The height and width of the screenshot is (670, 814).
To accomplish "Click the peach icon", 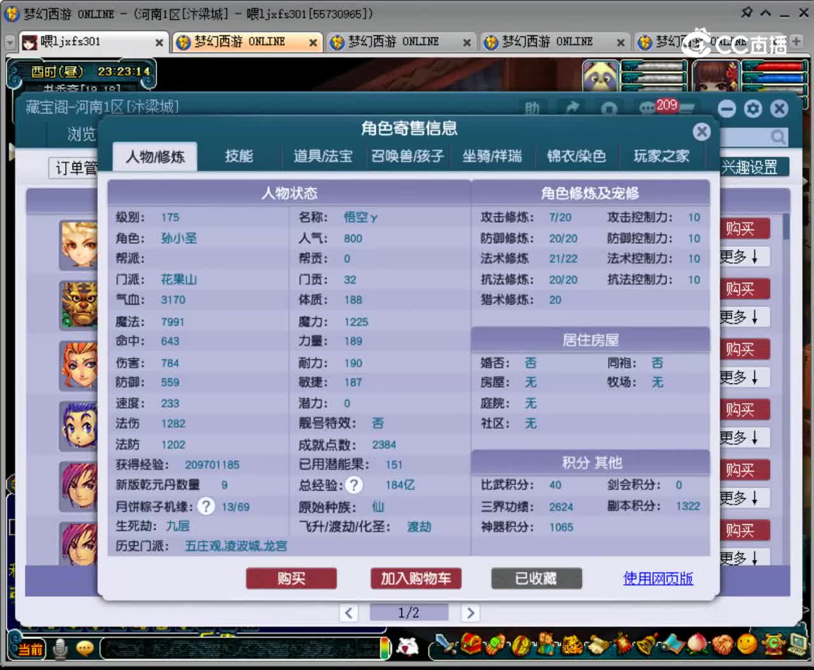I will click(698, 645).
